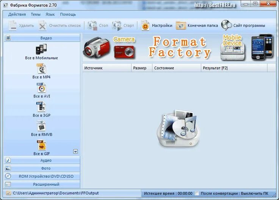Minimize the Фабрика Форматов window

click(x=246, y=4)
